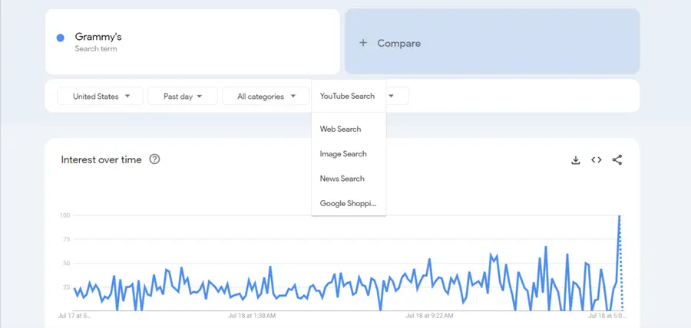Choose Web Search option
691x328 pixels.
pyautogui.click(x=341, y=129)
